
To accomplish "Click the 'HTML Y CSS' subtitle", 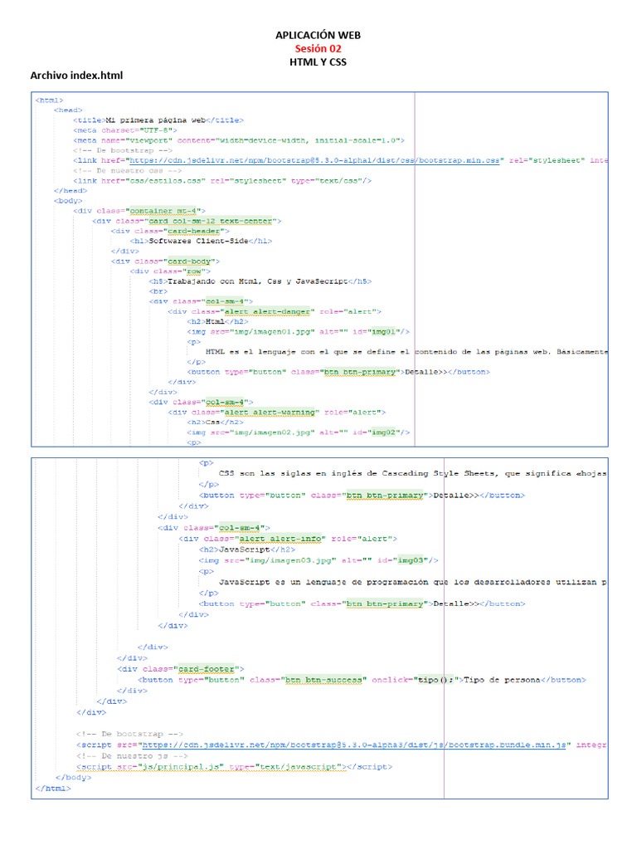I will (x=318, y=61).
